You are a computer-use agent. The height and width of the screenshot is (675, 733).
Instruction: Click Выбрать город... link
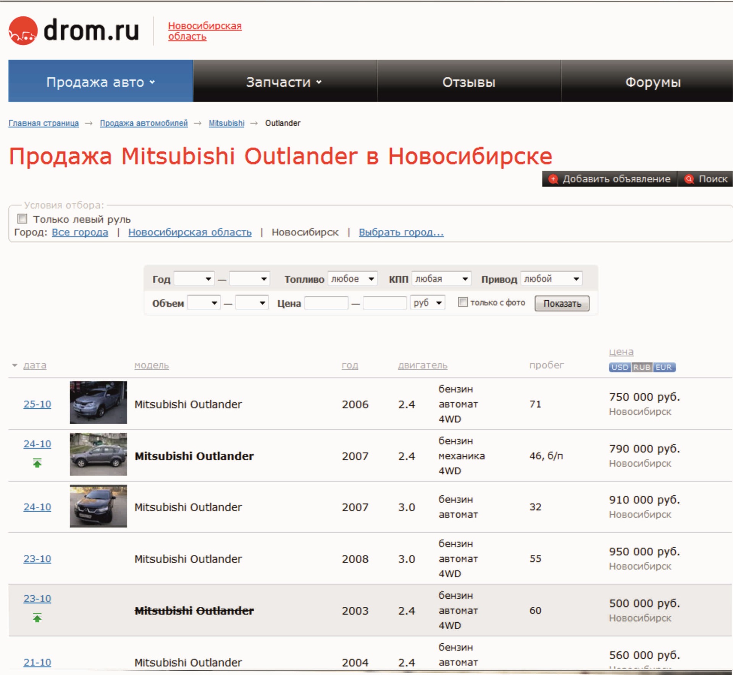pyautogui.click(x=401, y=232)
